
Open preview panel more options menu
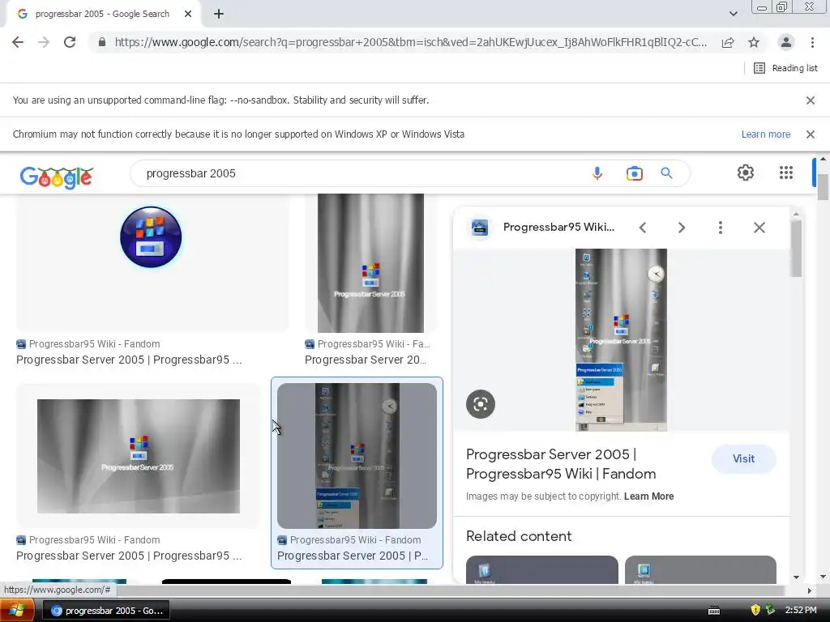[x=720, y=228]
